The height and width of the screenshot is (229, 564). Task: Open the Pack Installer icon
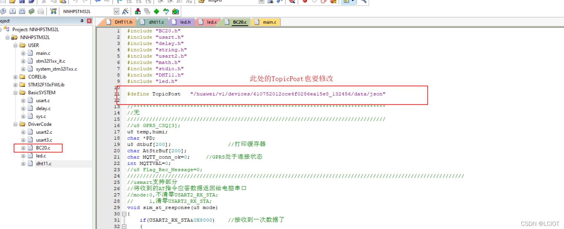click(x=176, y=11)
